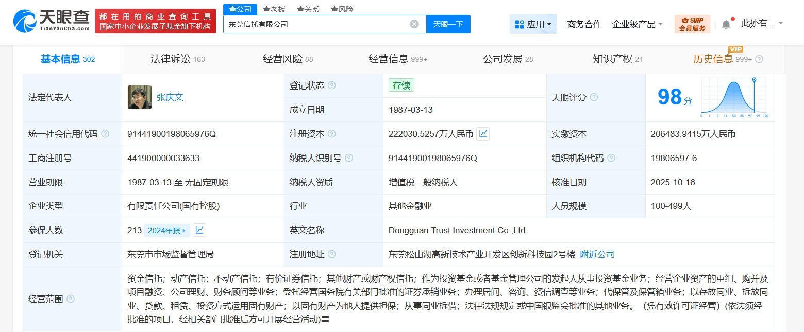Open the 应用 dropdown
Screen dimensions: 804x332
pyautogui.click(x=533, y=24)
